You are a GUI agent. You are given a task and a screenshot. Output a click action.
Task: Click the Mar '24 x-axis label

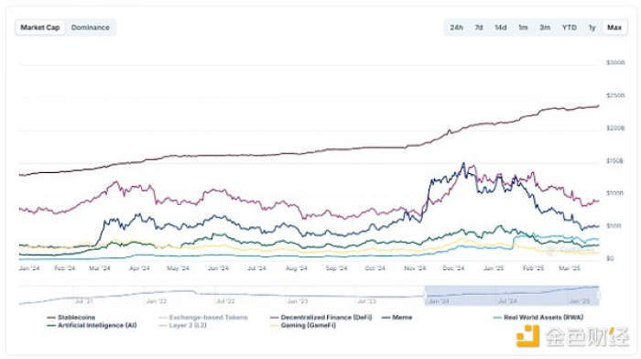pyautogui.click(x=100, y=268)
